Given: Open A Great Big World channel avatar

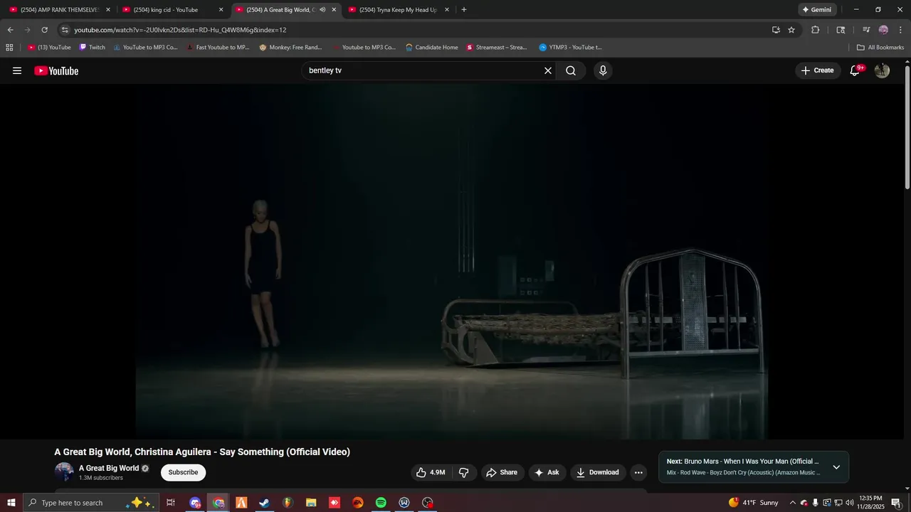Looking at the screenshot, I should (64, 472).
